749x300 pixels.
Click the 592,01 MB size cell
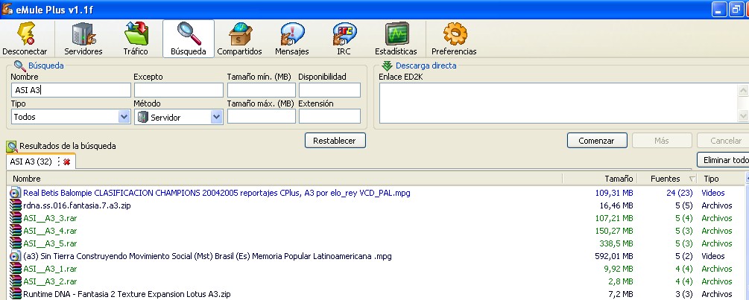pos(614,256)
